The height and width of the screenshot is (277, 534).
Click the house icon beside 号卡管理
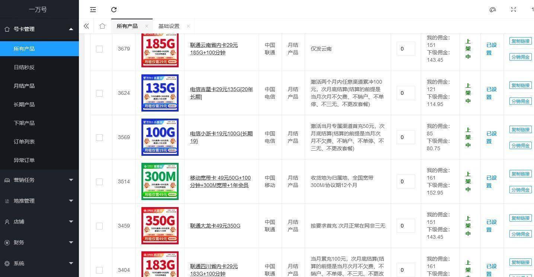coord(7,29)
